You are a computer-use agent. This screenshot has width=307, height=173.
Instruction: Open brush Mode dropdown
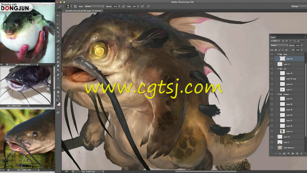point(94,6)
